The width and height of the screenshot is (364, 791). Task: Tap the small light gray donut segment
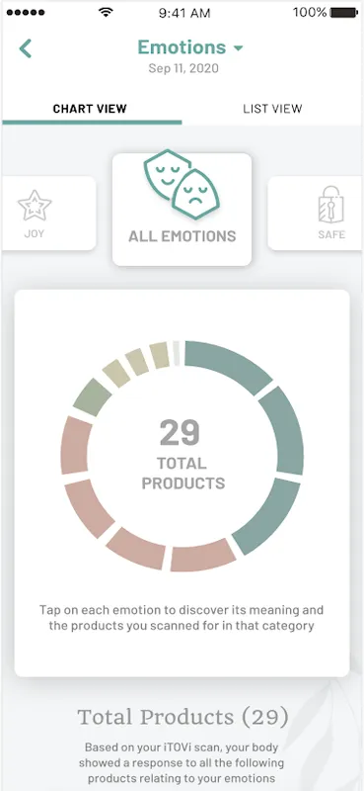176,353
